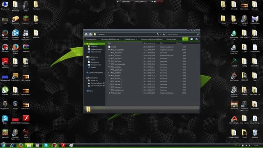This screenshot has height=148, width=263.
Task: Open the Общий доступ dropdown
Action: [131, 39]
